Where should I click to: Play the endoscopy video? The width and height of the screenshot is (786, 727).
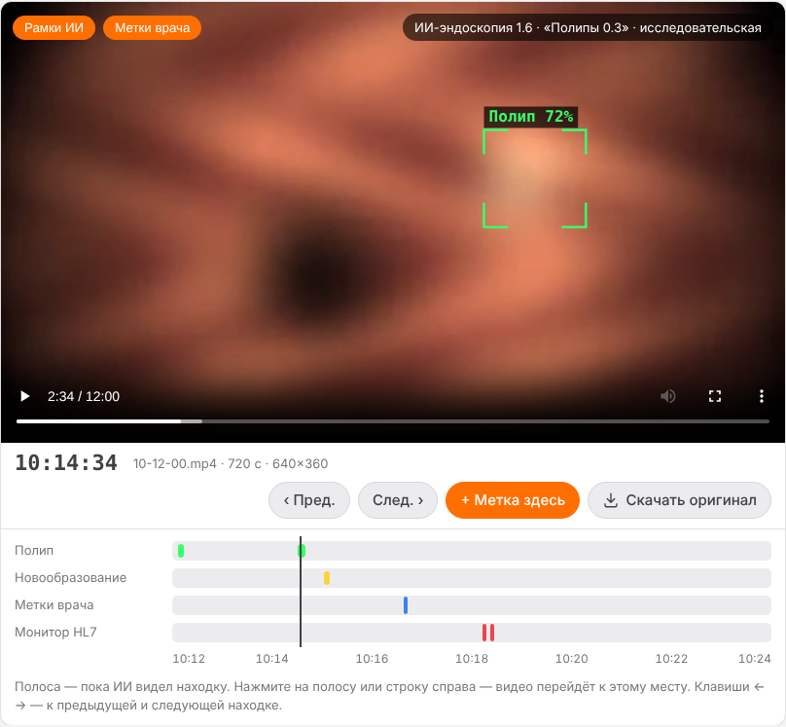pyautogui.click(x=24, y=397)
